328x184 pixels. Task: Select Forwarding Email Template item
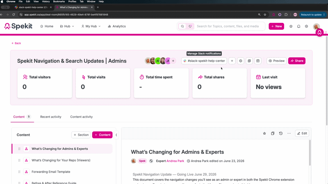click(62, 172)
